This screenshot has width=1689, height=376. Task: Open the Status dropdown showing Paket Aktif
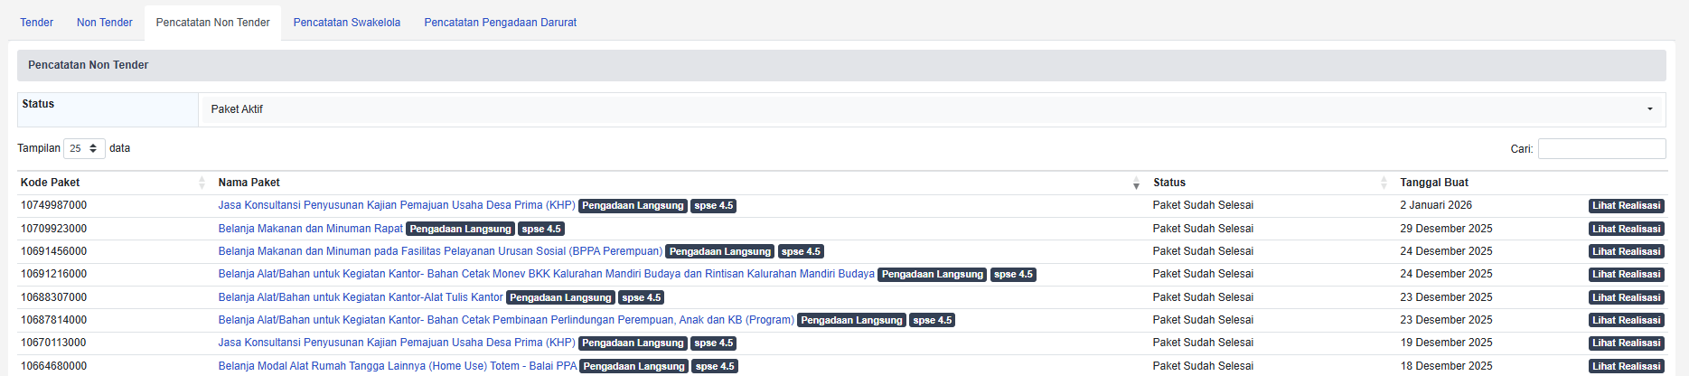(x=932, y=109)
